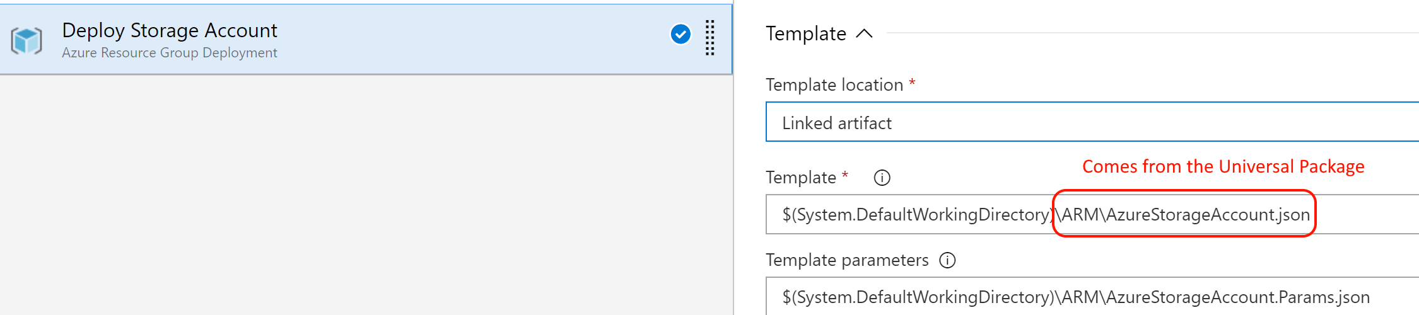Click the Template parameters field label
Image resolution: width=1419 pixels, height=315 pixels.
coord(846,260)
